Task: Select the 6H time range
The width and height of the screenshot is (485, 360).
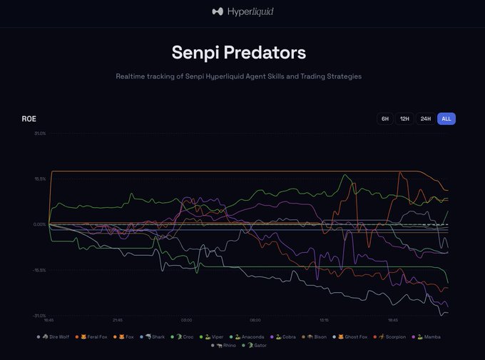Action: click(385, 119)
